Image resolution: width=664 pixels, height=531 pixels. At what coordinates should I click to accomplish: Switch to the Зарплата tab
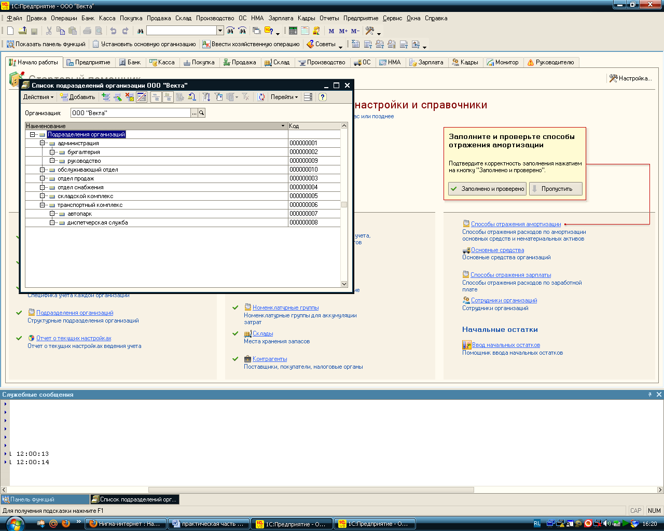click(x=426, y=62)
